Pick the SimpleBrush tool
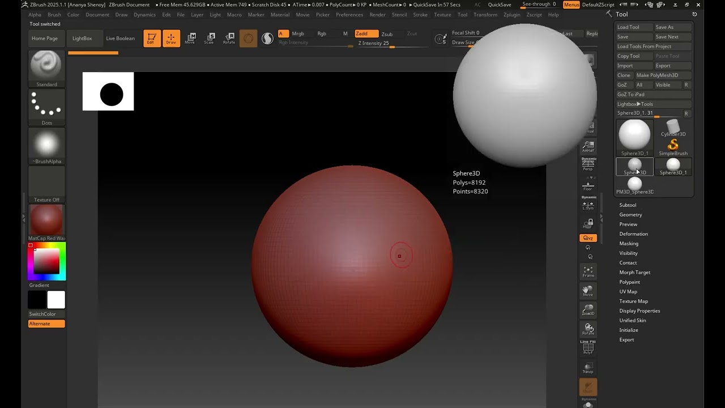This screenshot has height=408, width=725. click(x=673, y=147)
